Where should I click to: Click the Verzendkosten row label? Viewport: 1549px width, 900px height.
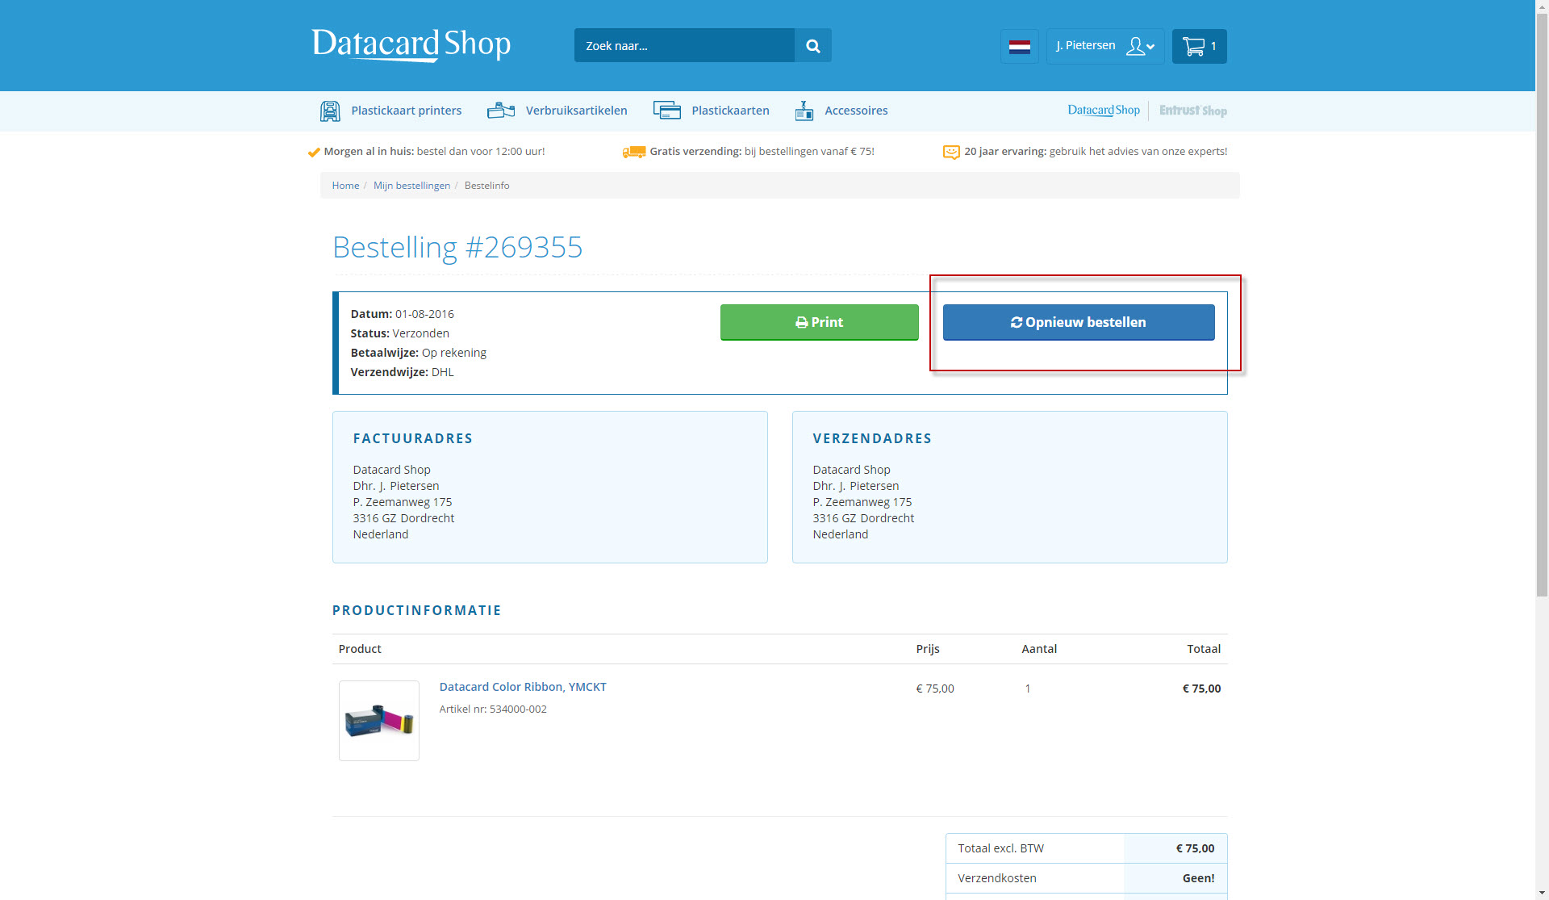(997, 878)
